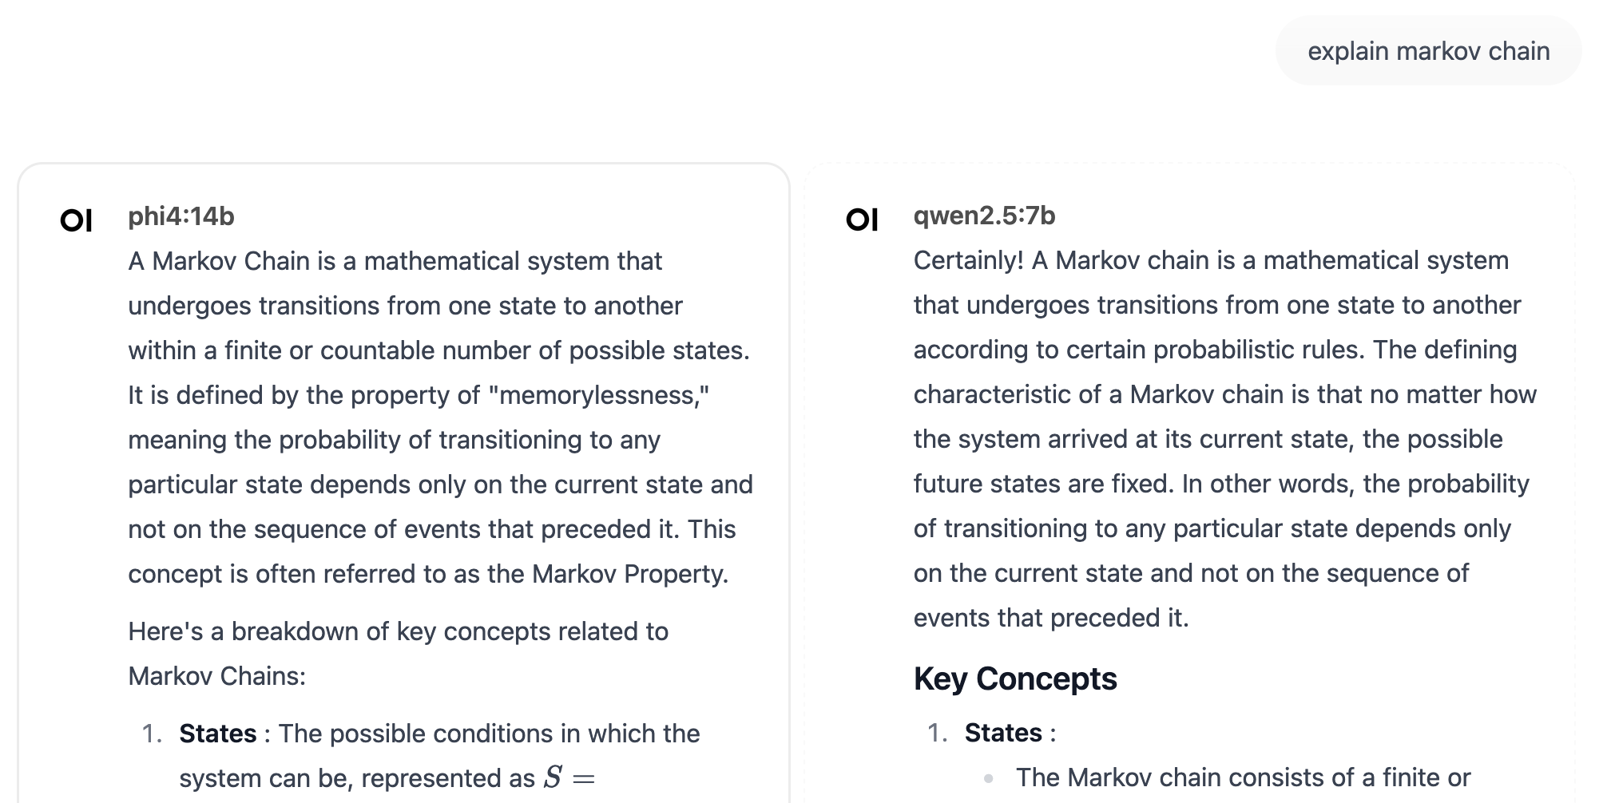Click the OI avatar beside qwen2.5:7b
Image resolution: width=1607 pixels, height=803 pixels.
click(862, 219)
